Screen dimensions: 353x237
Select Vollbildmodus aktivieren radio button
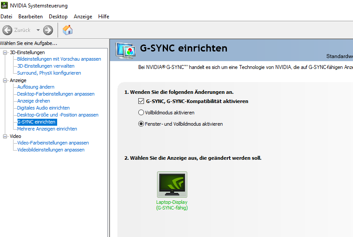[141, 113]
